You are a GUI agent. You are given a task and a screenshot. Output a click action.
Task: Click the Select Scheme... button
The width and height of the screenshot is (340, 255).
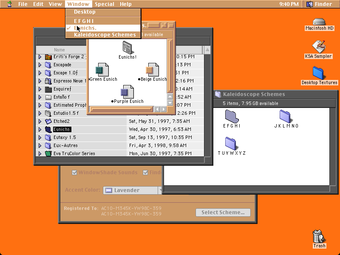223,212
